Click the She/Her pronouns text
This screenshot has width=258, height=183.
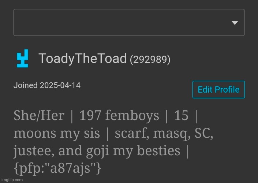[39, 116]
